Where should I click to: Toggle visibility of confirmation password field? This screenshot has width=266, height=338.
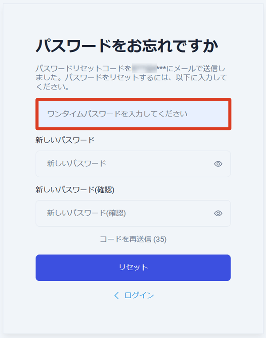(x=218, y=214)
